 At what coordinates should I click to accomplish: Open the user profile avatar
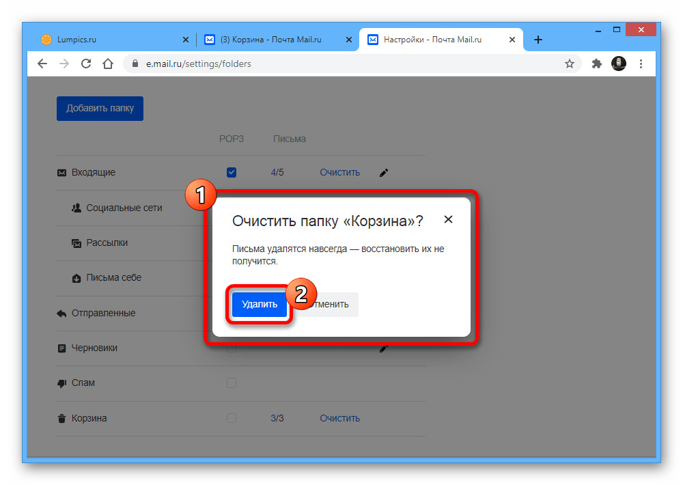[619, 64]
